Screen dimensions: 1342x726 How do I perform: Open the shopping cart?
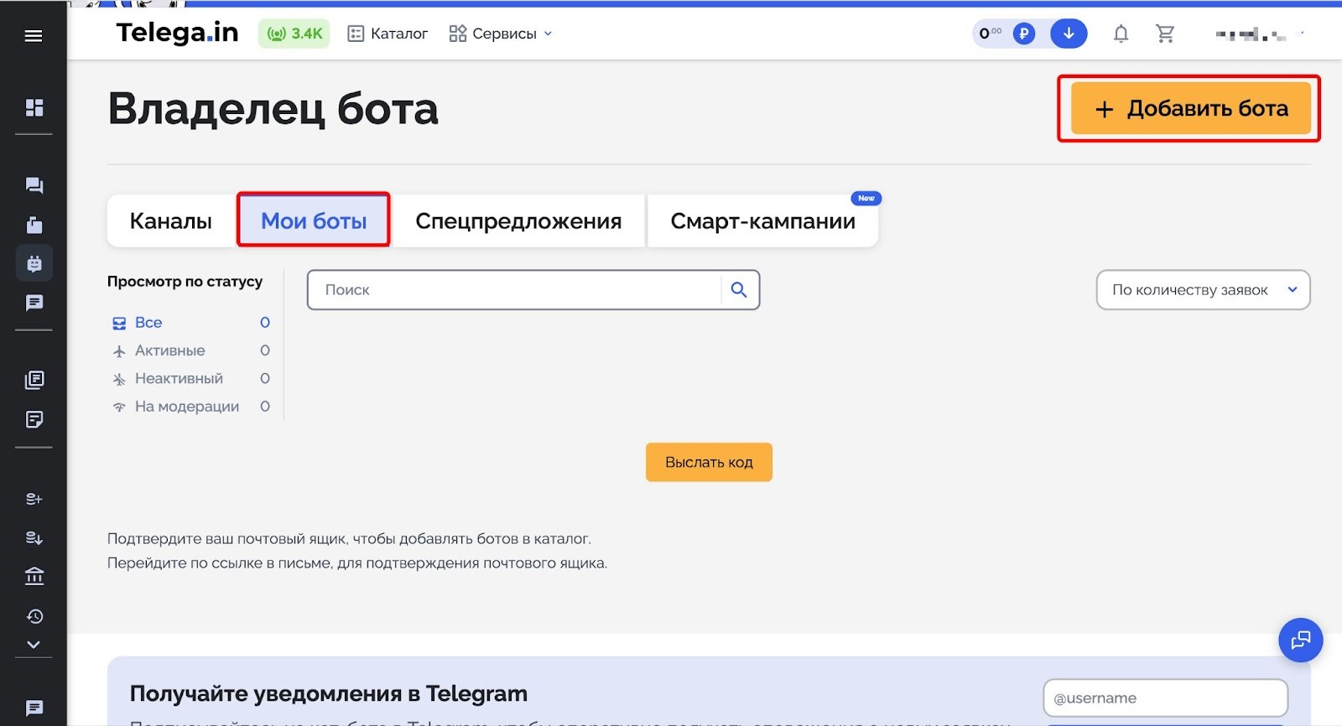1165,34
